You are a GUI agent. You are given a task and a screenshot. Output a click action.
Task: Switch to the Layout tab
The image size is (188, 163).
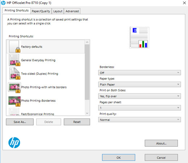[58, 11]
